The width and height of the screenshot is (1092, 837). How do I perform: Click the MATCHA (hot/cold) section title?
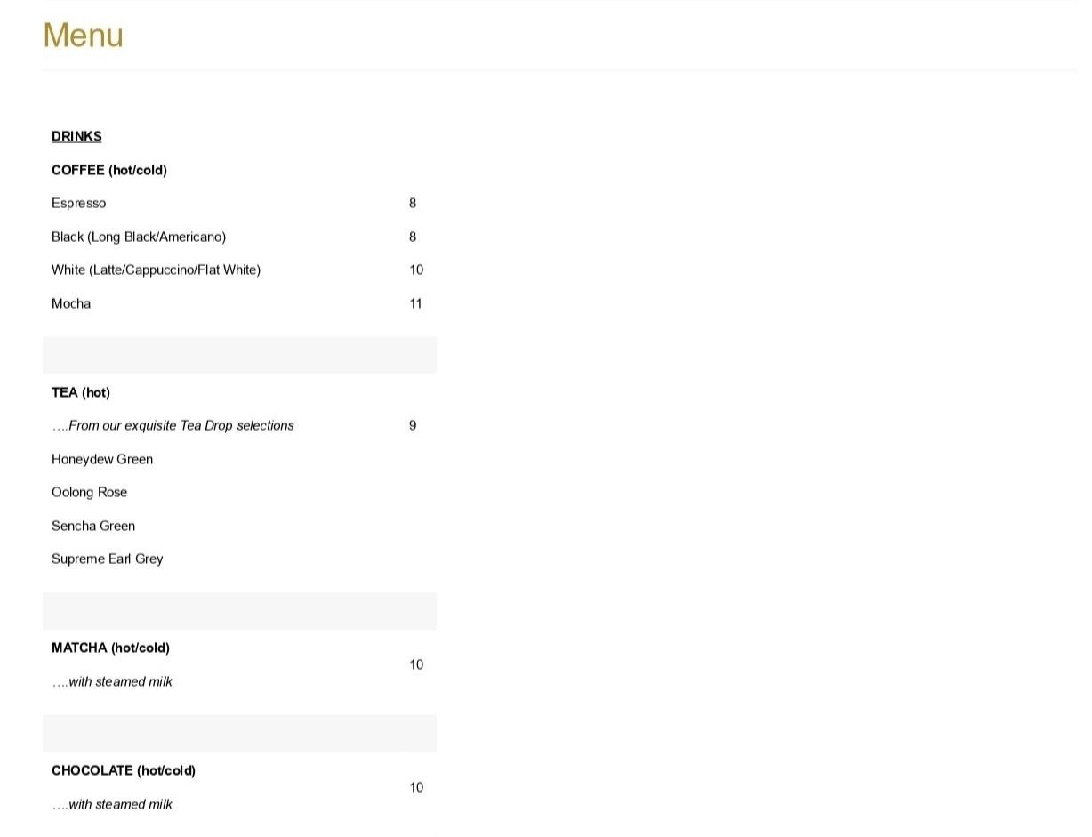(110, 648)
